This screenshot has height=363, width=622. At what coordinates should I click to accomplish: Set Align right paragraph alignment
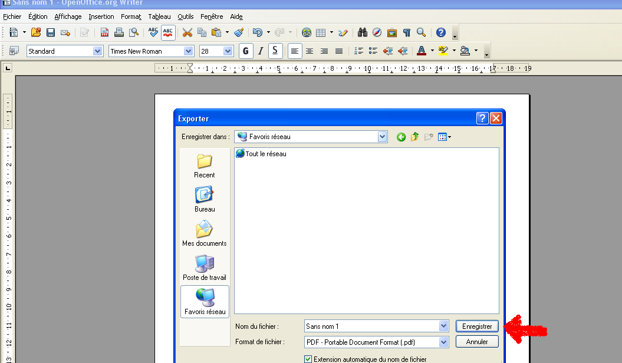coord(324,51)
